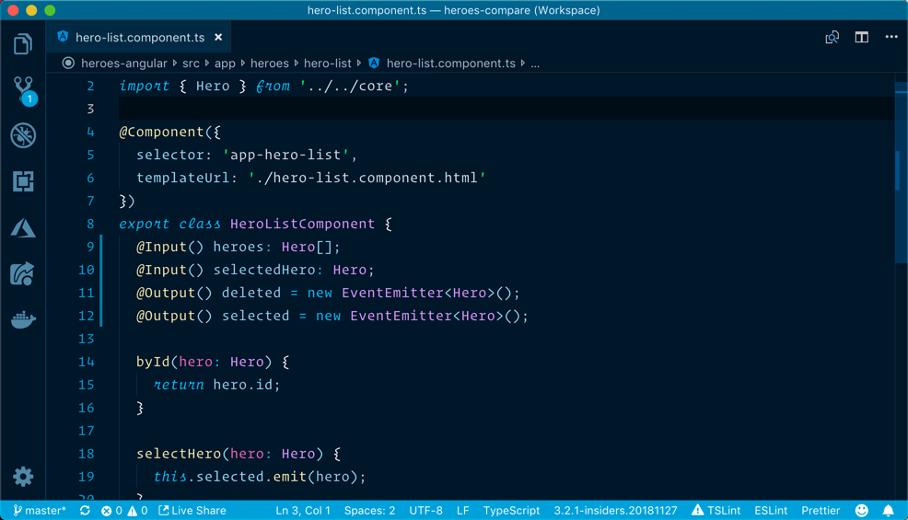Image resolution: width=908 pixels, height=520 pixels.
Task: Click the Split Editor icon
Action: (x=861, y=38)
